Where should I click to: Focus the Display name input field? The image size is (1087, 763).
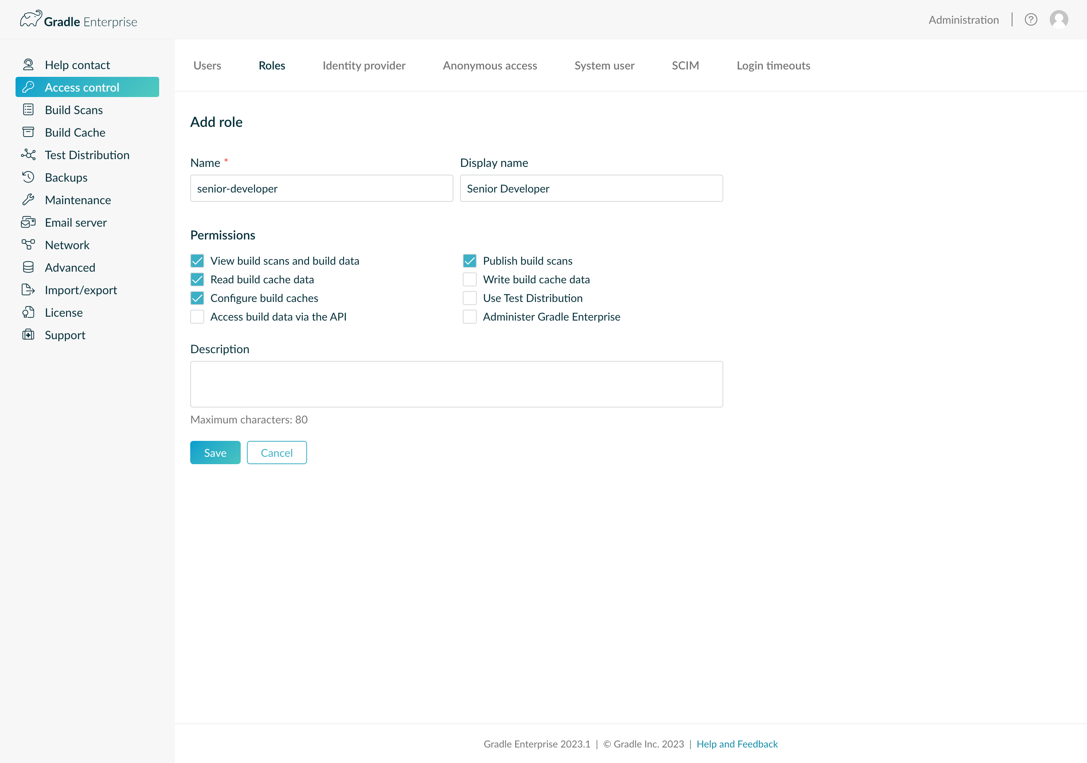pos(591,188)
